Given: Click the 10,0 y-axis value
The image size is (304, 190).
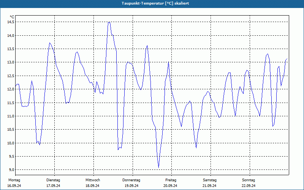Looking at the screenshot, I should click(x=11, y=143).
